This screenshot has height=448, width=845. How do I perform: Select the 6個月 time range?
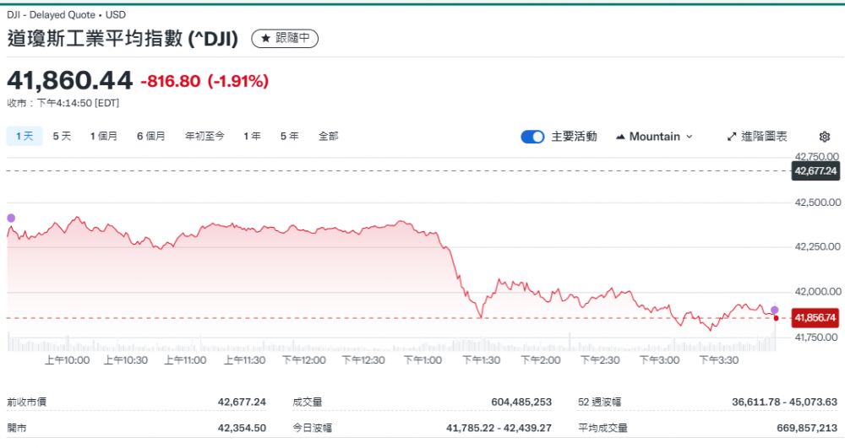click(150, 136)
